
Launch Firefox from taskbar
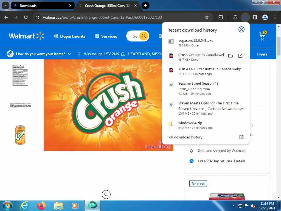coord(41,206)
